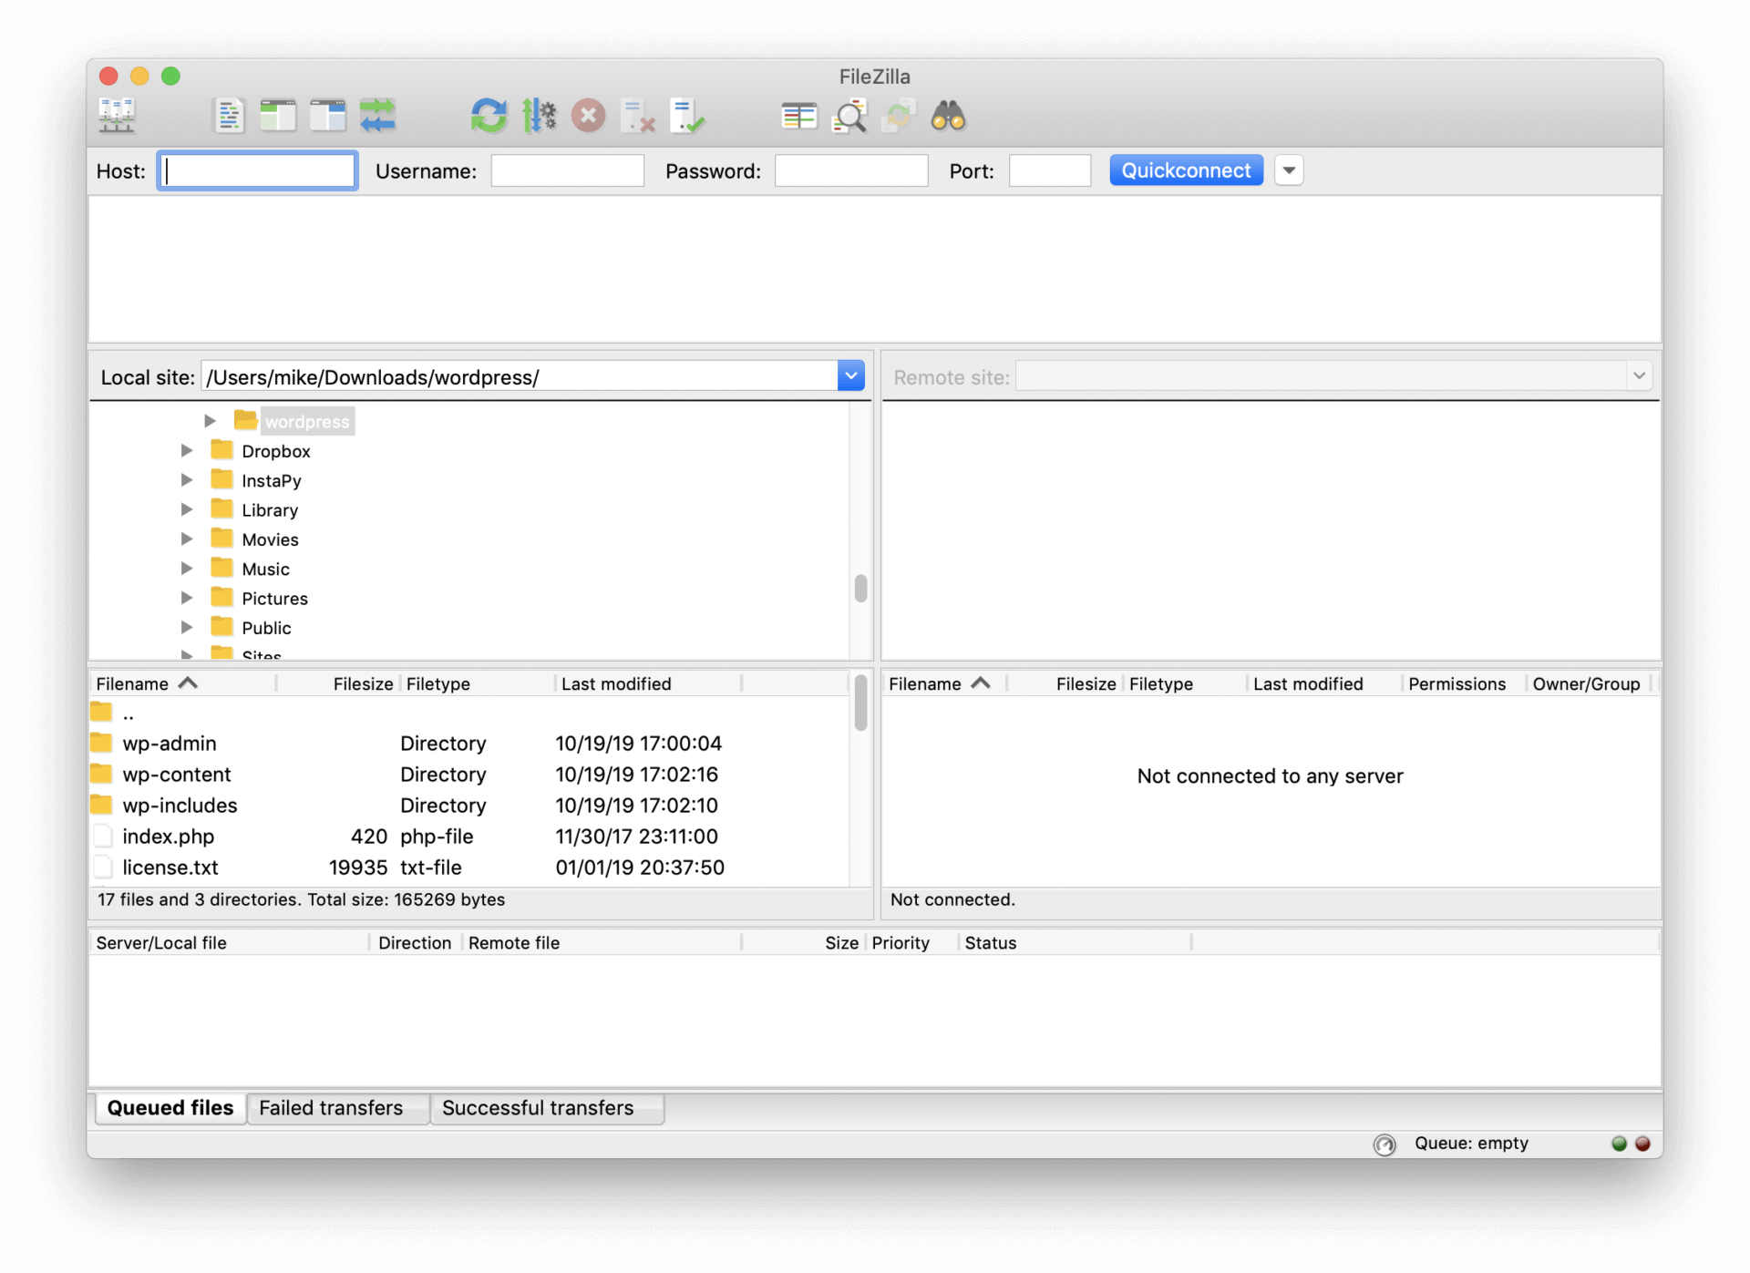The height and width of the screenshot is (1273, 1750).
Task: Select the license.txt file icon
Action: click(x=102, y=867)
